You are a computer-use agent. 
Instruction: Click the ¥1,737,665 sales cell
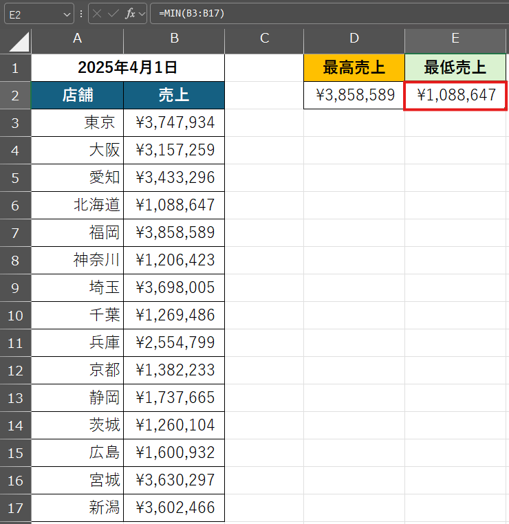[174, 398]
